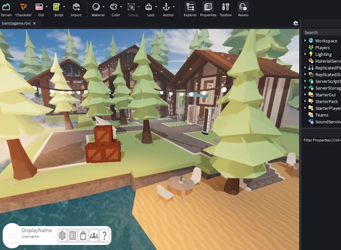Click the Filter Properties field
This screenshot has width=341, height=250.
pos(322,140)
